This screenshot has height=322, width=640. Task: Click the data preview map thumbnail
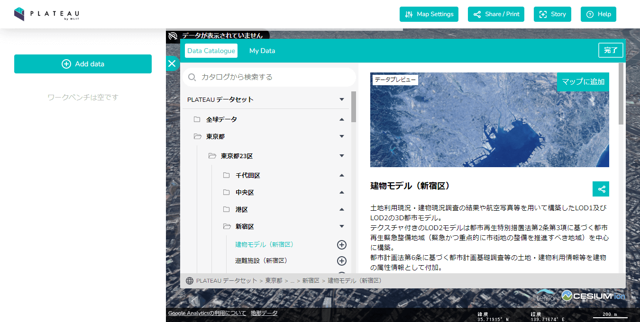pyautogui.click(x=490, y=120)
